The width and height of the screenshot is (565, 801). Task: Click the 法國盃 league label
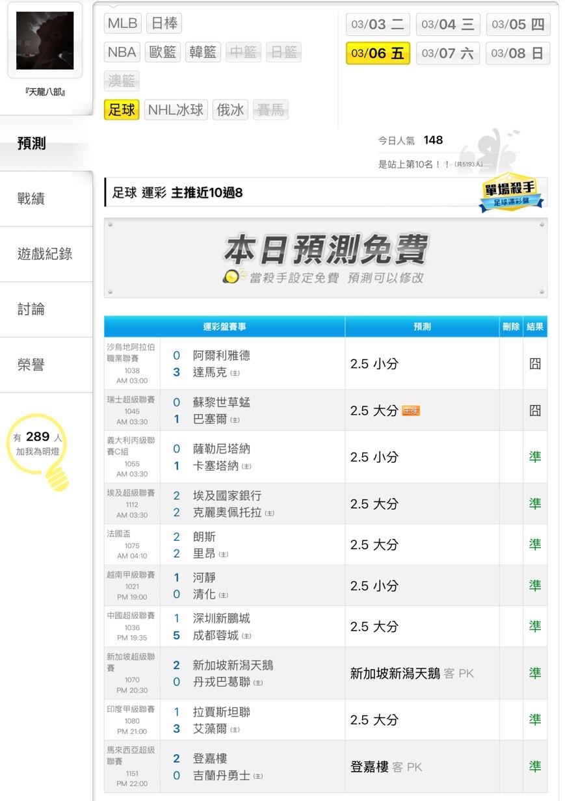[x=119, y=534]
